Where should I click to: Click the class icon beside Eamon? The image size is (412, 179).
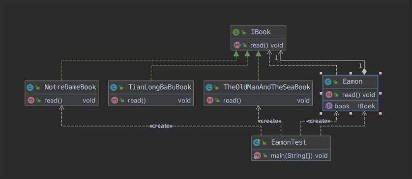[328, 82]
